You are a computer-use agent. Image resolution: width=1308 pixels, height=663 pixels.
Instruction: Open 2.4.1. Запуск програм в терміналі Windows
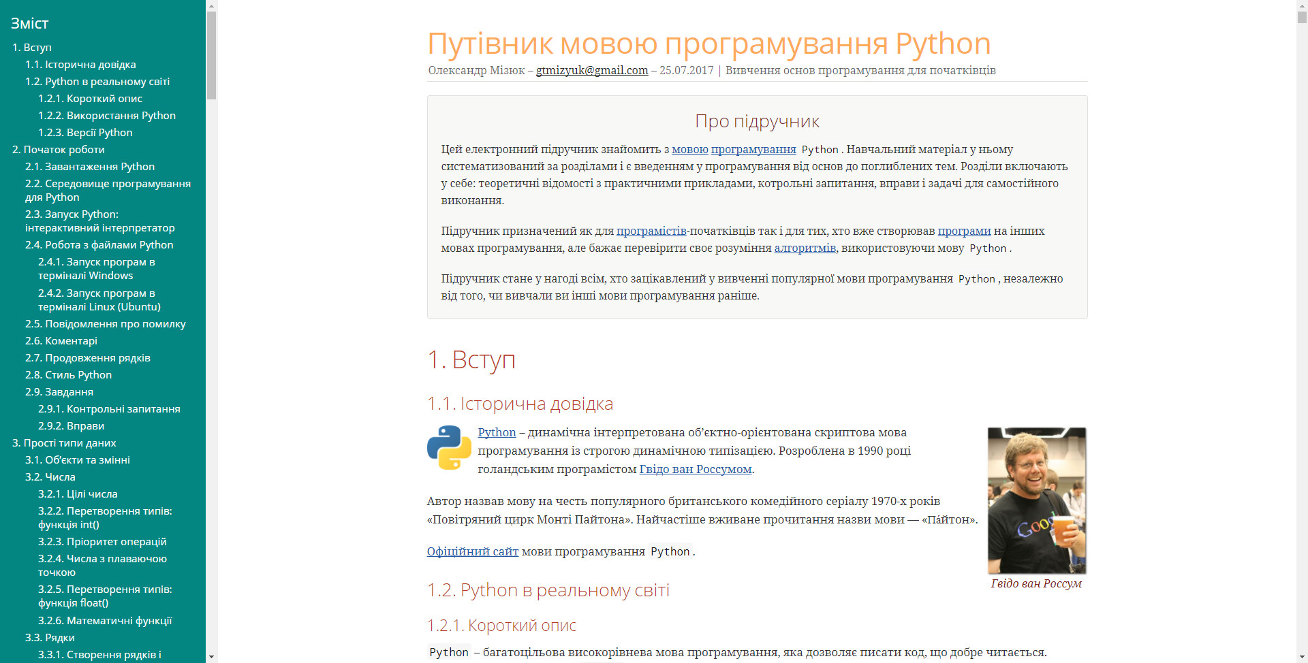tap(97, 269)
